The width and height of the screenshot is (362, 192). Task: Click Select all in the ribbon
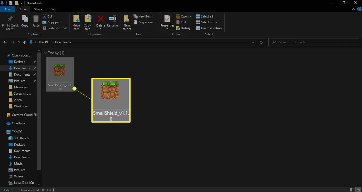coord(204,16)
